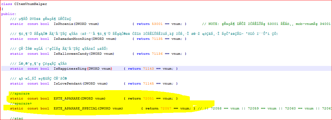The width and height of the screenshot is (332, 120).
Task: Click the IsHappinessRing function name
Action: pos(70,69)
